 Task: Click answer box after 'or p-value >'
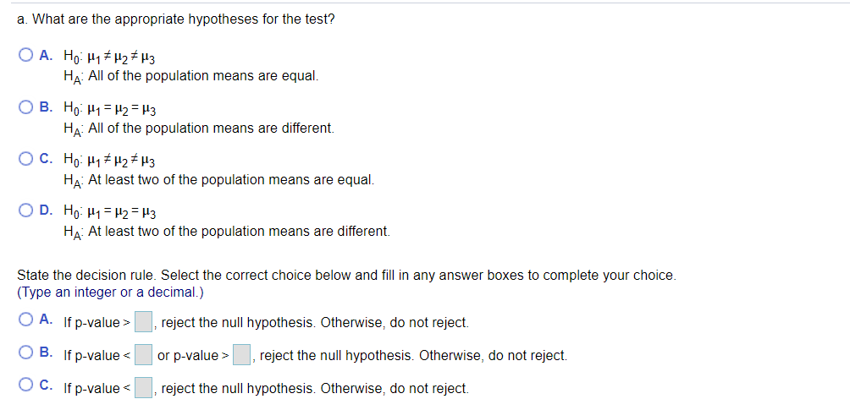[x=242, y=355]
